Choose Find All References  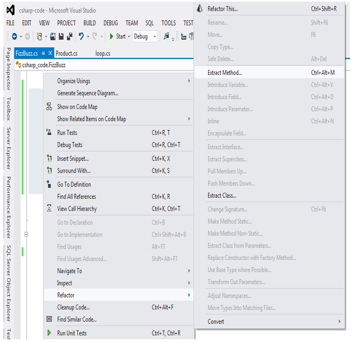point(119,197)
